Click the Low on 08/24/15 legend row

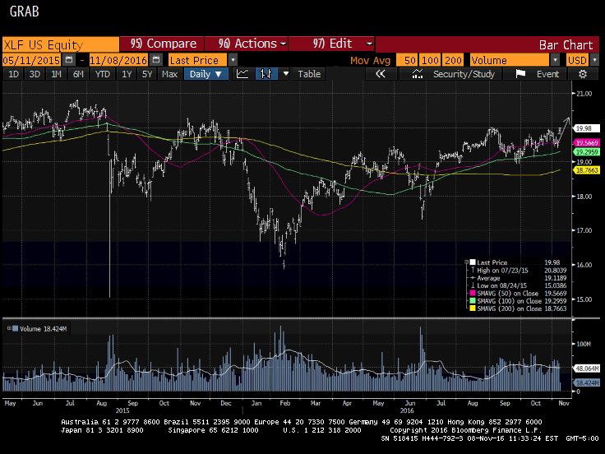point(518,285)
